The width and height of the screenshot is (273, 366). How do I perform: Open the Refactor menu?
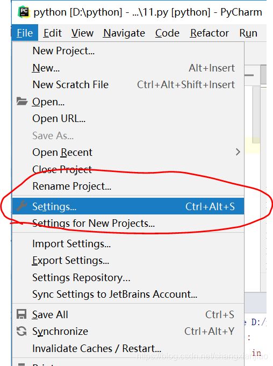click(209, 33)
